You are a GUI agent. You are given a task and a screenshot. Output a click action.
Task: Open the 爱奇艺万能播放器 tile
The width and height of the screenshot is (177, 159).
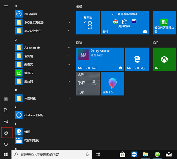(x=164, y=23)
